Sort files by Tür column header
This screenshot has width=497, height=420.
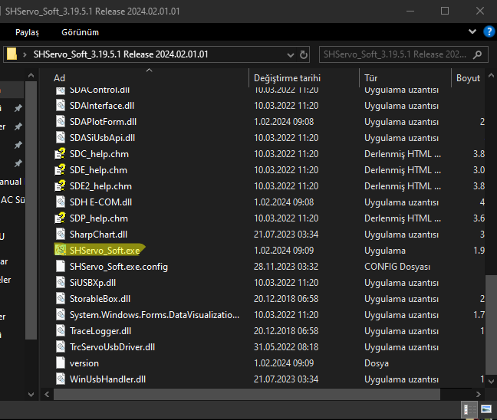point(371,78)
